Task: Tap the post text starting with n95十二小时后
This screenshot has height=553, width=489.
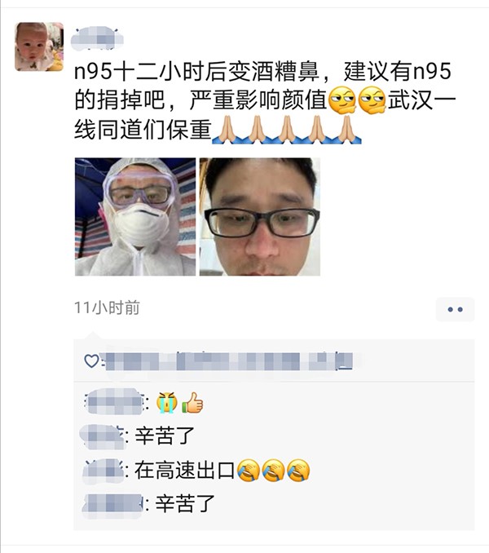Action: click(265, 101)
